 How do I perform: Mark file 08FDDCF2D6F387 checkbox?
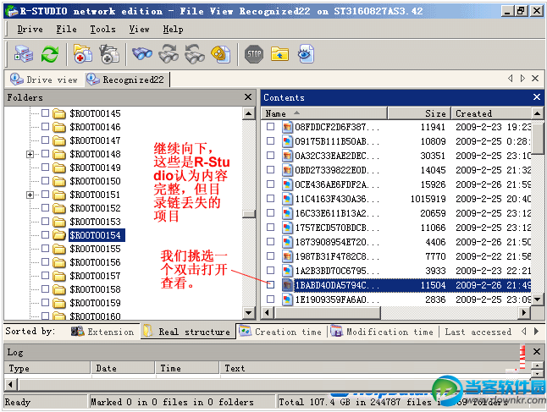[270, 127]
